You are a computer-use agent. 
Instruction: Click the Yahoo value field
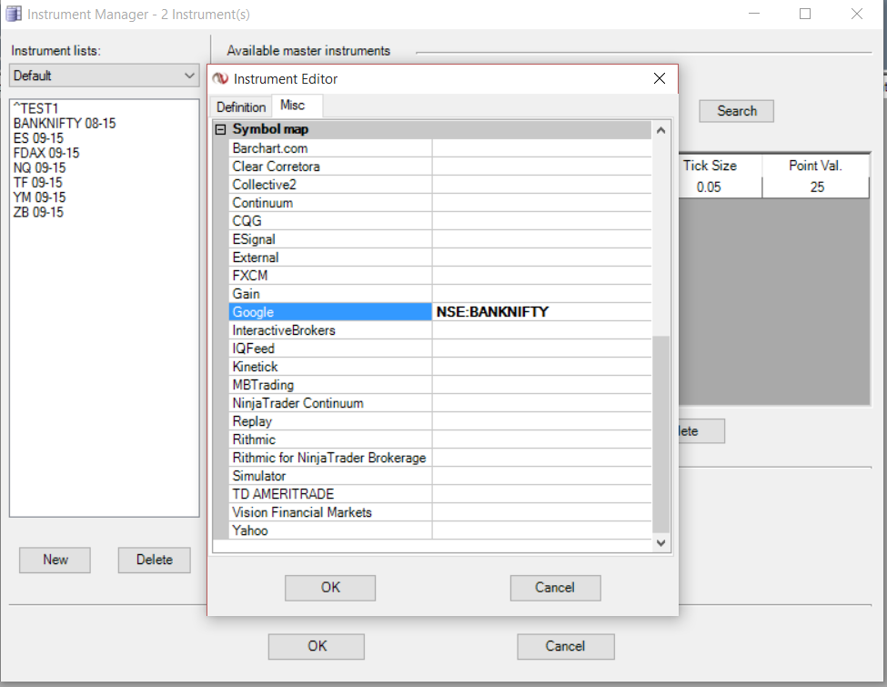(542, 530)
